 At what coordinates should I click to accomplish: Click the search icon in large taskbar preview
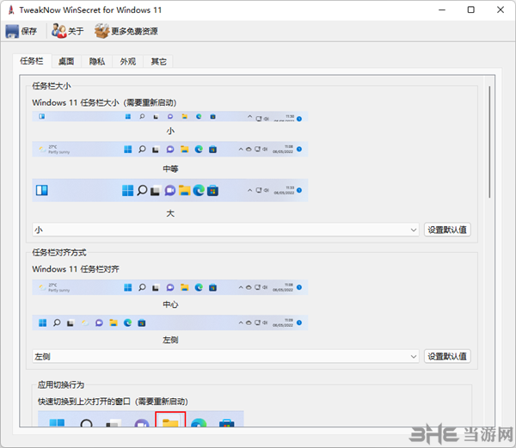142,190
